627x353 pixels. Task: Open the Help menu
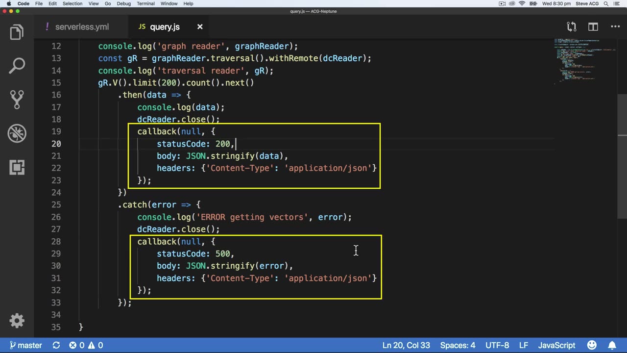188,3
